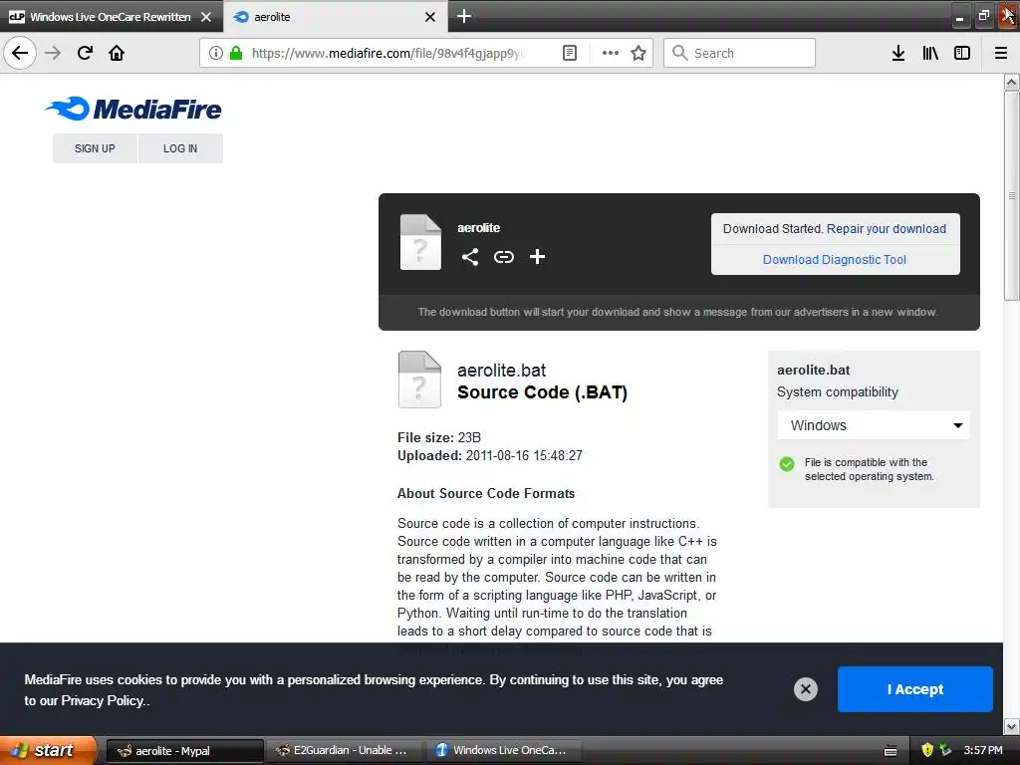Click the green secure padlock icon
This screenshot has width=1020, height=765.
click(x=236, y=53)
